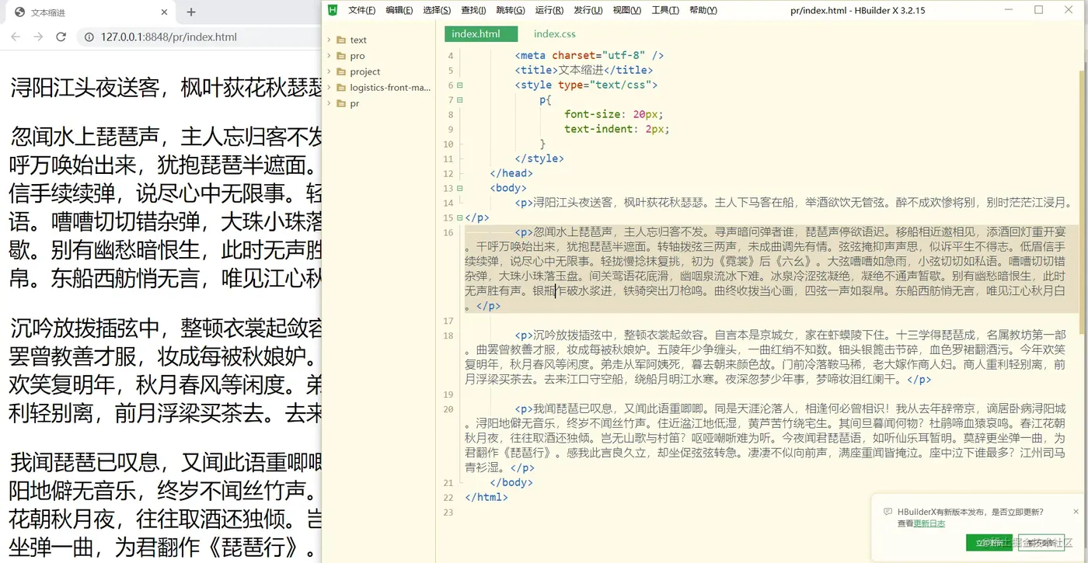The height and width of the screenshot is (563, 1088).
Task: Open the 帮助(H) menu
Action: 703,10
